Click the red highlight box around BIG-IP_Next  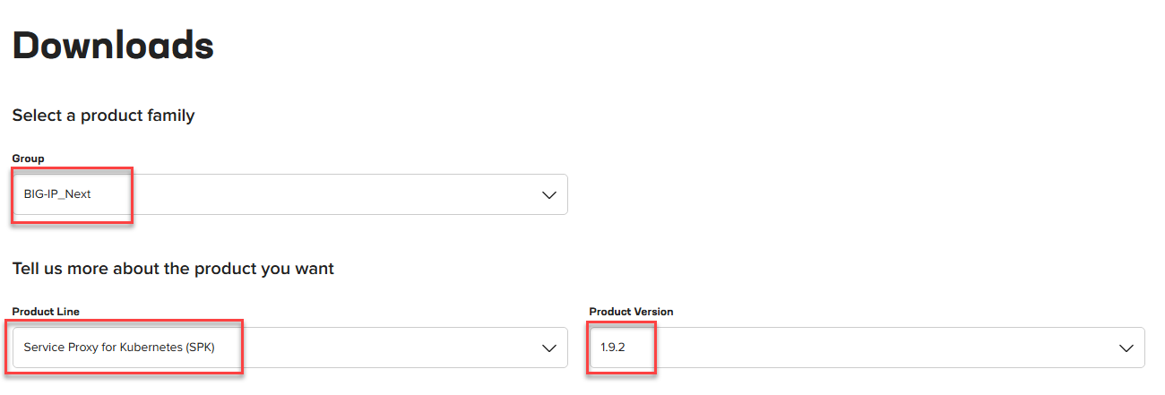(x=73, y=194)
